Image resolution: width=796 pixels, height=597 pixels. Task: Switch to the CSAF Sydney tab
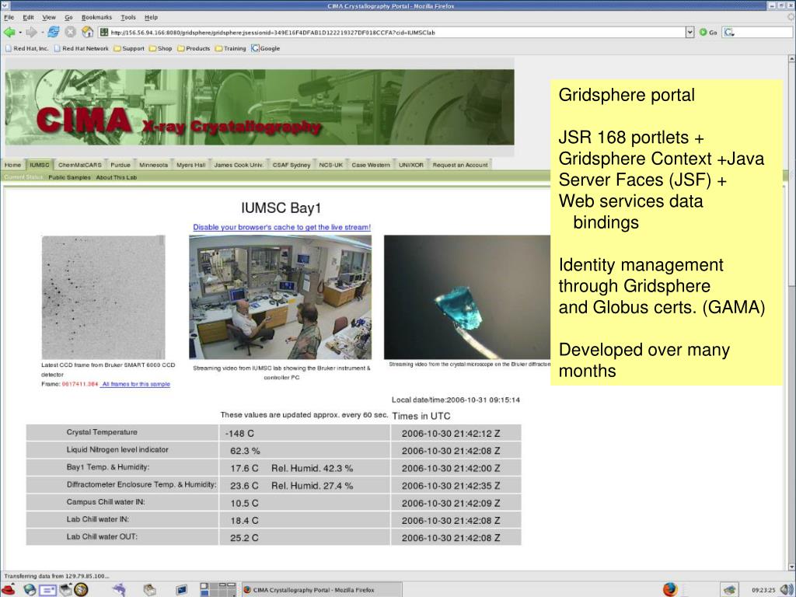[292, 165]
